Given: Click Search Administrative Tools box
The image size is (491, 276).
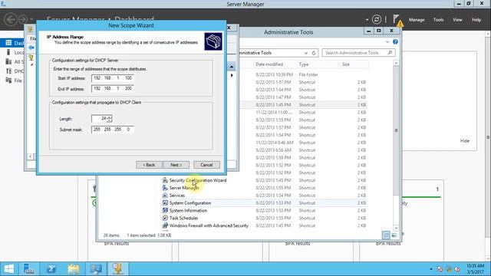Looking at the screenshot, I should tap(358, 53).
